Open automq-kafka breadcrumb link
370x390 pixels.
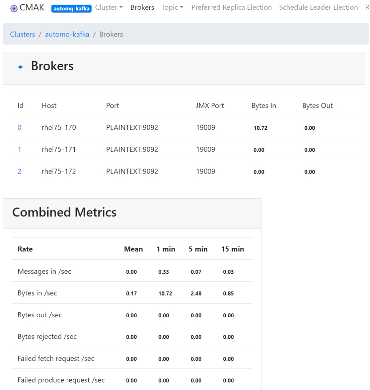pyautogui.click(x=67, y=34)
